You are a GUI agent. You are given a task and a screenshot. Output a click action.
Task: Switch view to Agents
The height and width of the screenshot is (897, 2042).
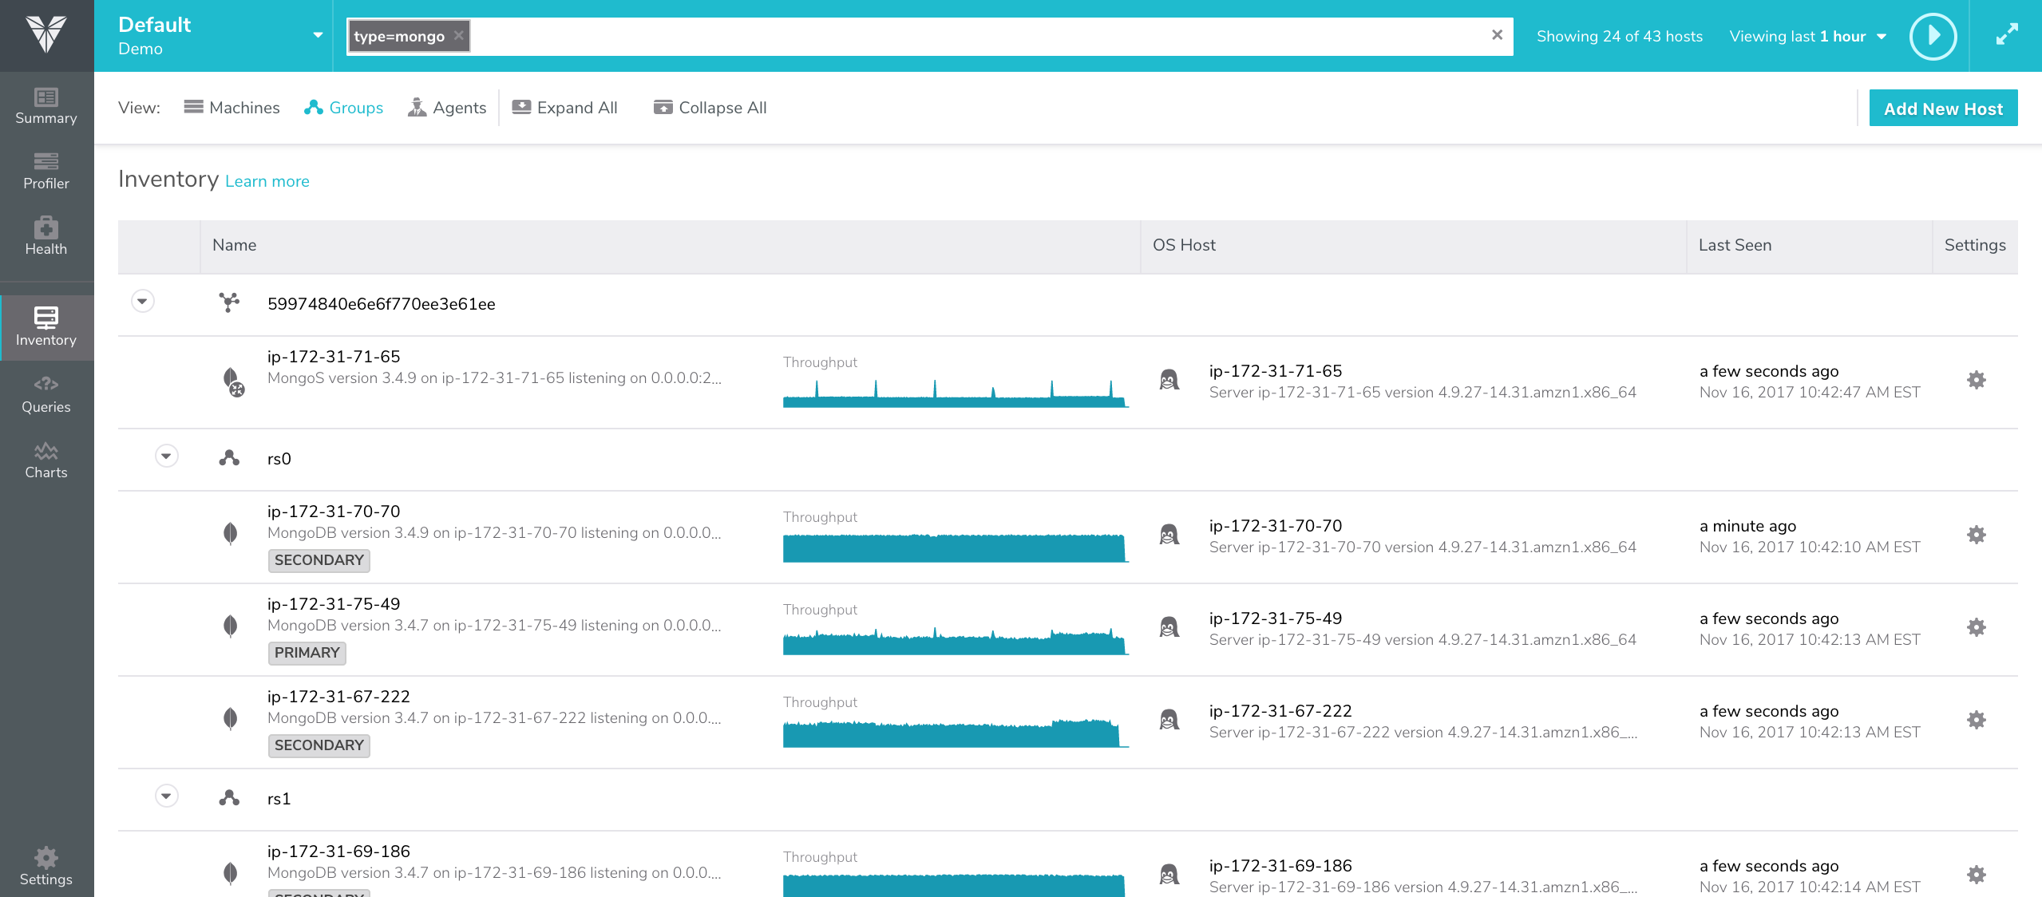pos(447,108)
